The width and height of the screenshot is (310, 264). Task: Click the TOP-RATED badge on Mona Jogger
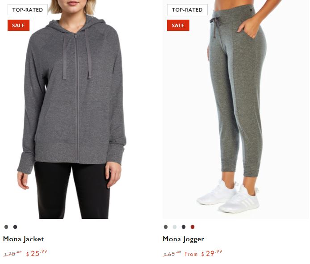coord(187,10)
